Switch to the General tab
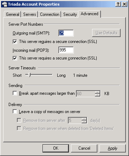The width and height of the screenshot is (129, 156). [x=13, y=14]
